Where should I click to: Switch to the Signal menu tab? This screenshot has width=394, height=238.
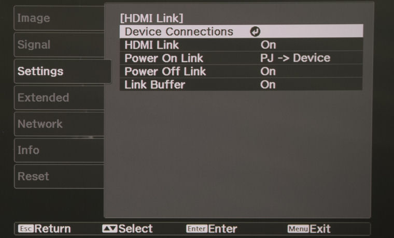59,44
